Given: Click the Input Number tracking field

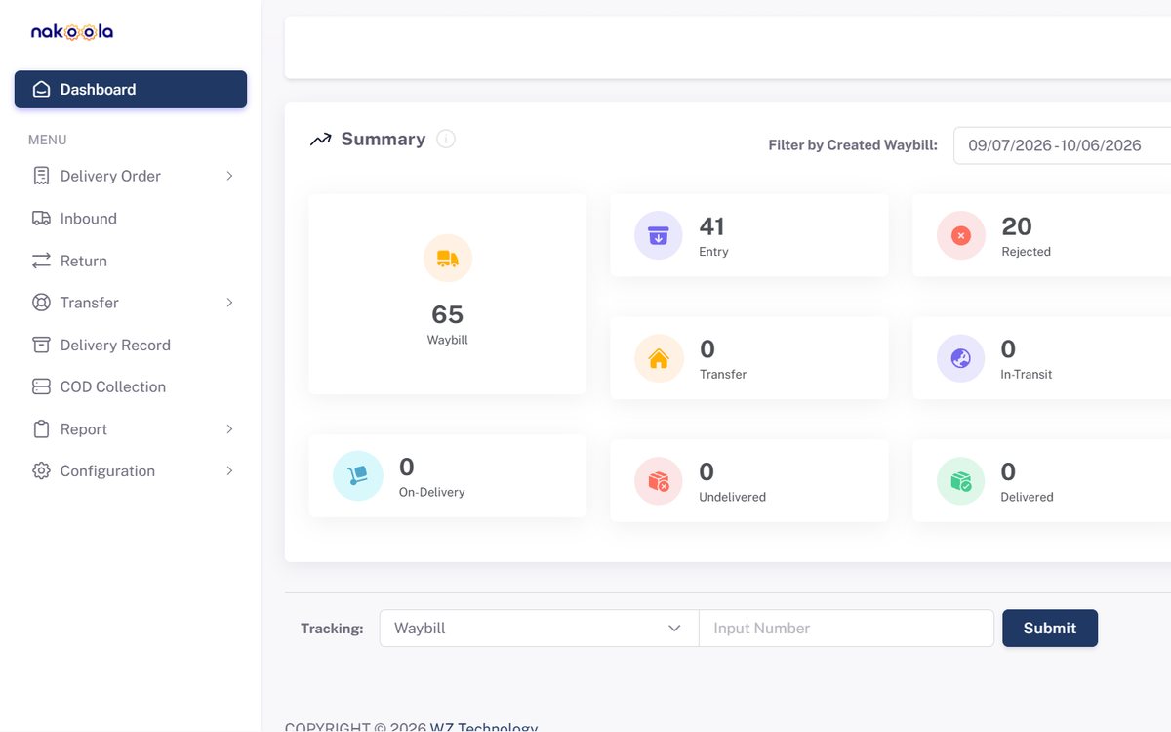Looking at the screenshot, I should point(846,629).
